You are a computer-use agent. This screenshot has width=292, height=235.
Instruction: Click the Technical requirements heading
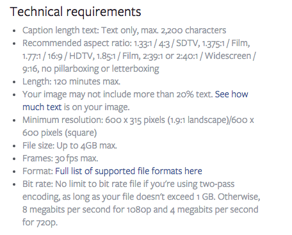[76, 12]
